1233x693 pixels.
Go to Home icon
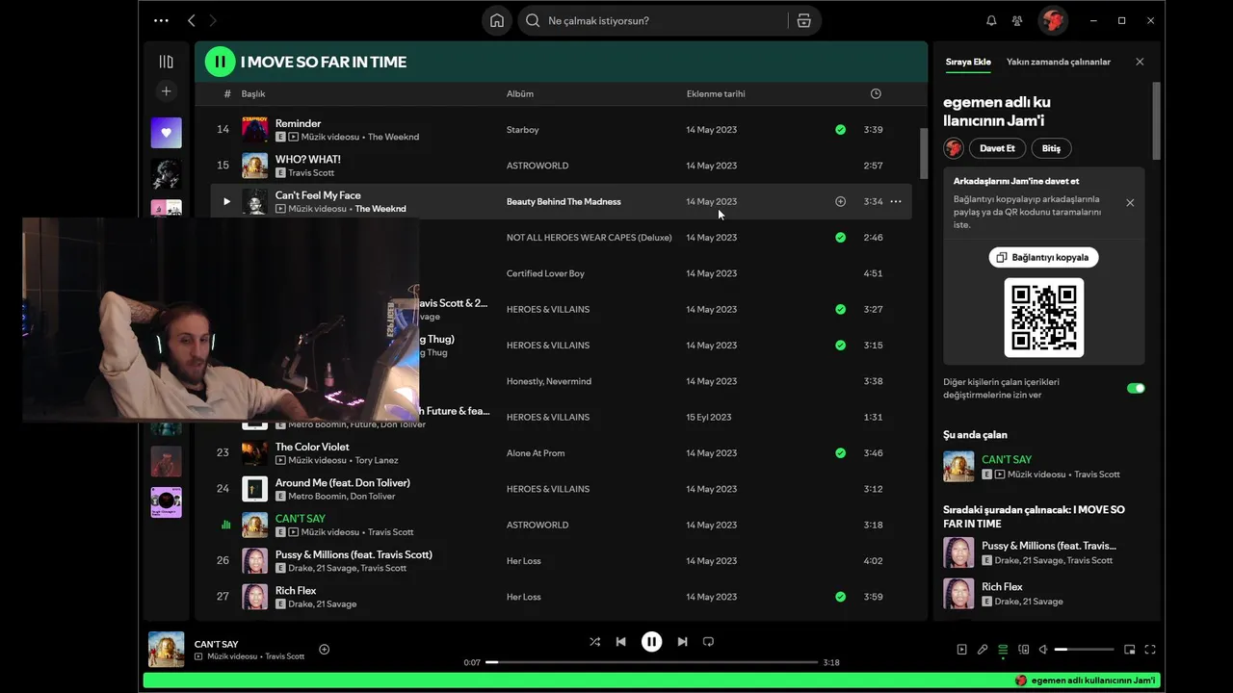pyautogui.click(x=497, y=20)
